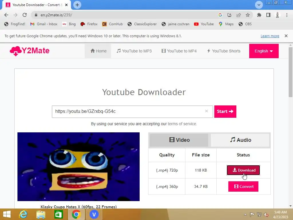Viewport: 293px width, 220px height.
Task: Open the Firefox bookmark
Action: point(89,24)
